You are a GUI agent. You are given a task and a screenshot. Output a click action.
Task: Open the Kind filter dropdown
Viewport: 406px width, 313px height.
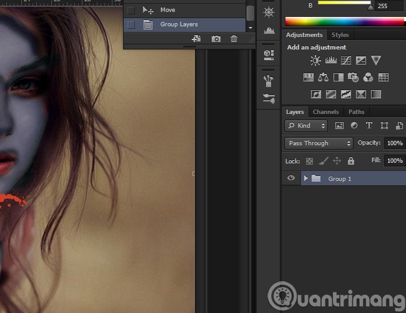point(306,126)
